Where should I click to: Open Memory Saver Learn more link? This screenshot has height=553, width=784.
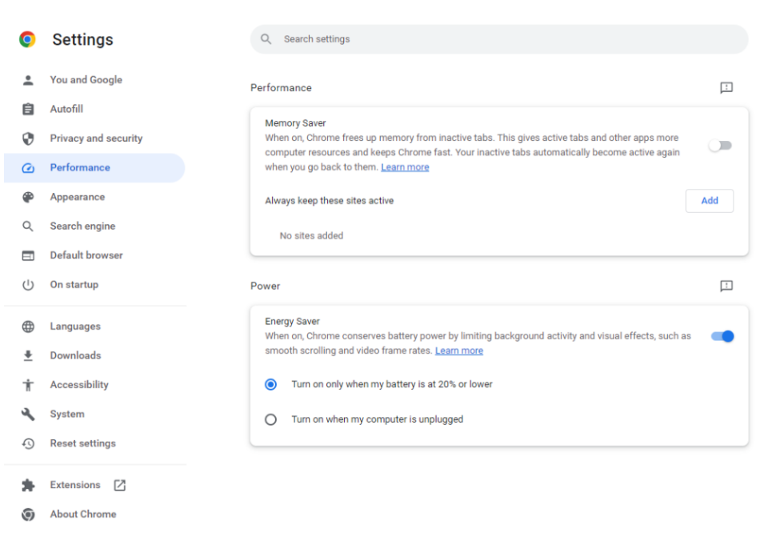click(x=405, y=167)
